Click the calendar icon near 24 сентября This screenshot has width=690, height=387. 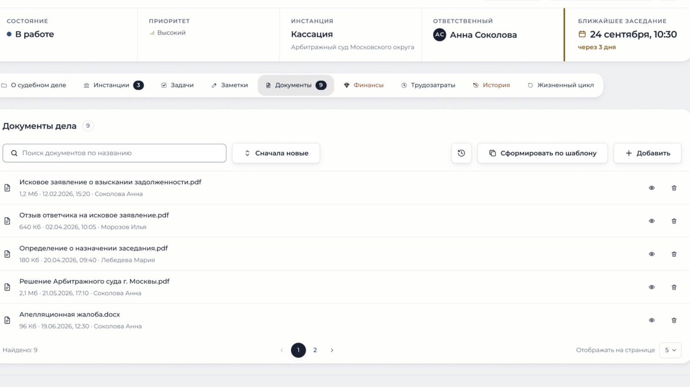(582, 34)
